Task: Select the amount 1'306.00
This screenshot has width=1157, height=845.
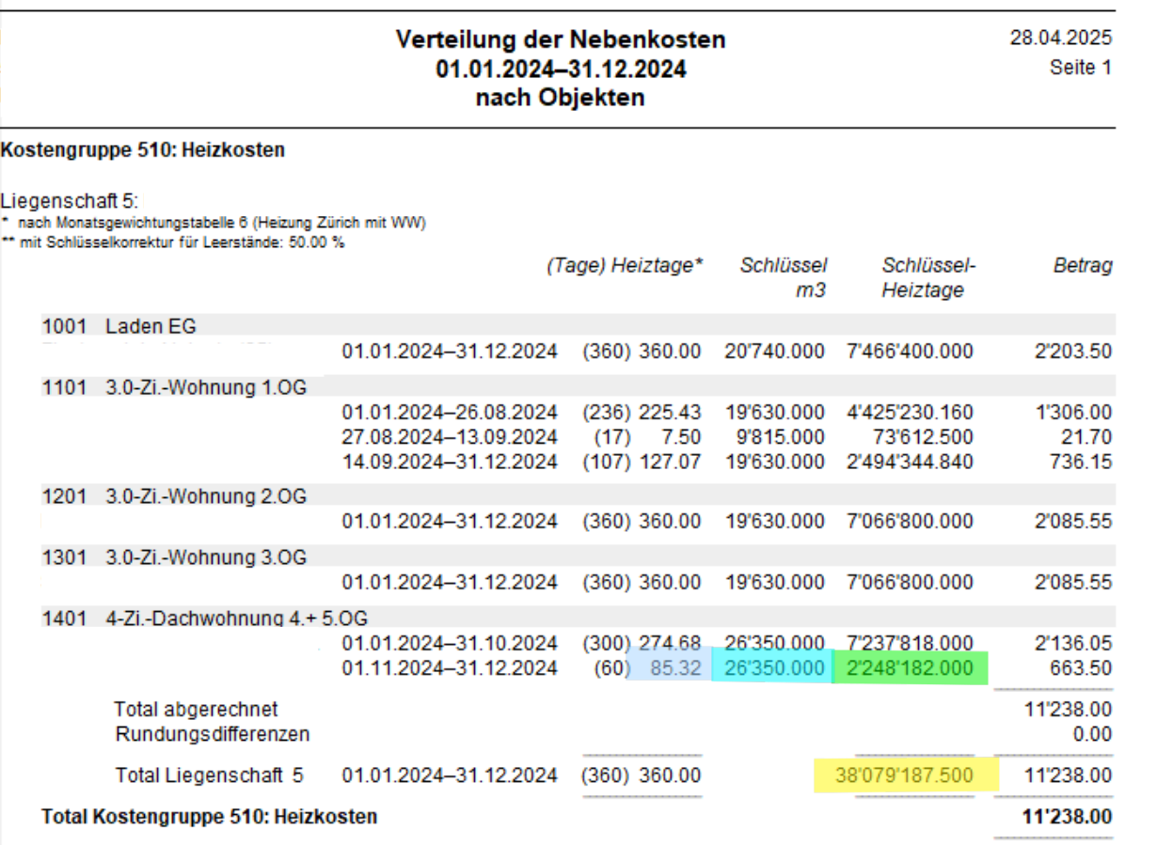Action: (1072, 413)
